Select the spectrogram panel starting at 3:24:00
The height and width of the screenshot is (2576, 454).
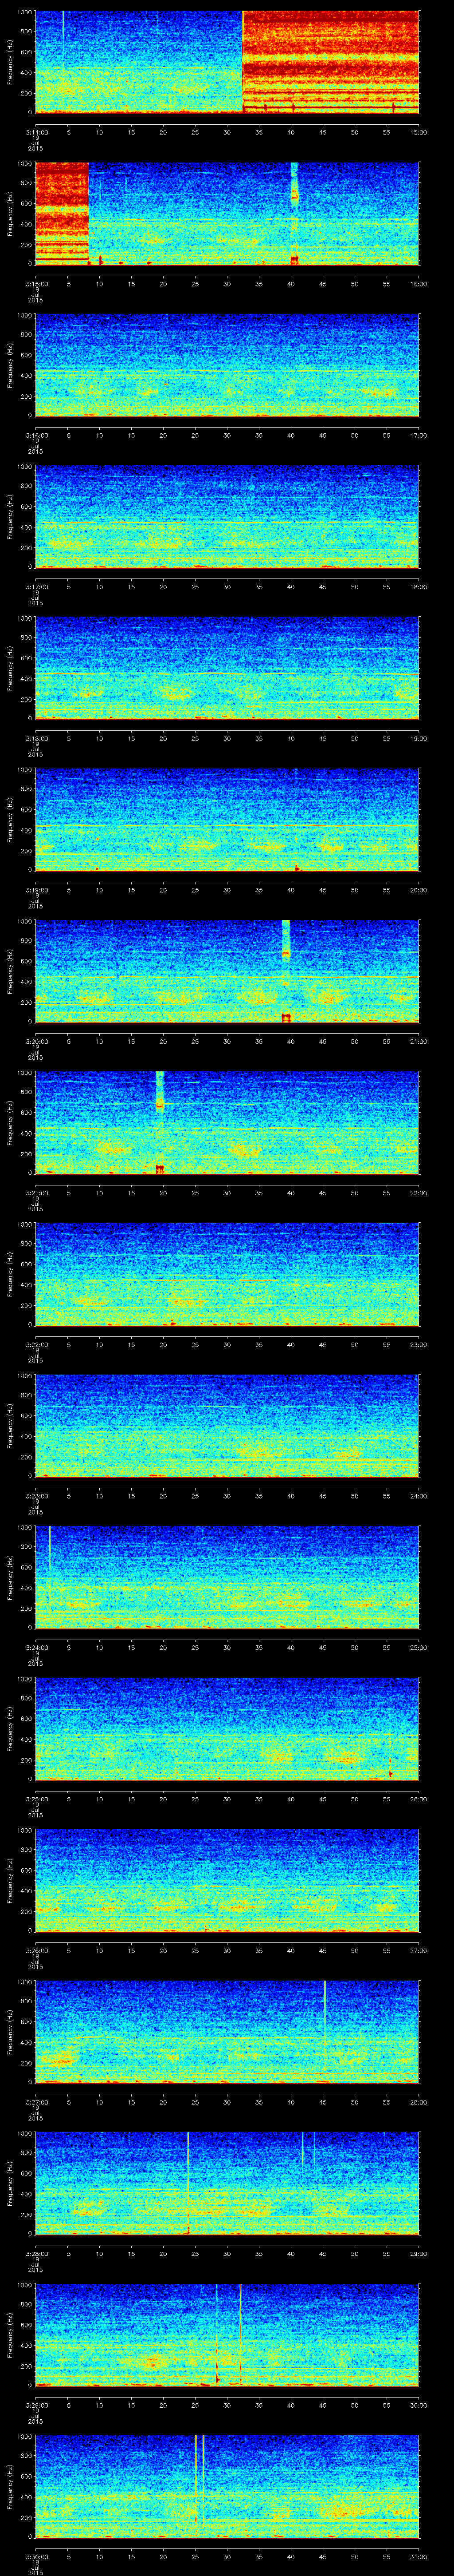[227, 1578]
